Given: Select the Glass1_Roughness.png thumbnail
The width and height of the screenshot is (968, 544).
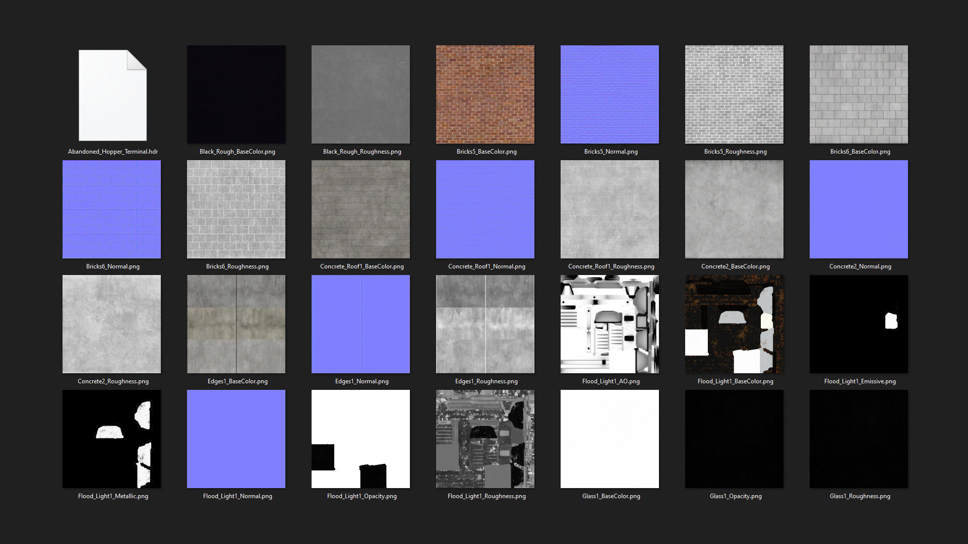Looking at the screenshot, I should [x=859, y=439].
